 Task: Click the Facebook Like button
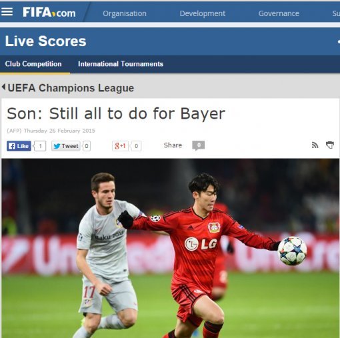19,146
